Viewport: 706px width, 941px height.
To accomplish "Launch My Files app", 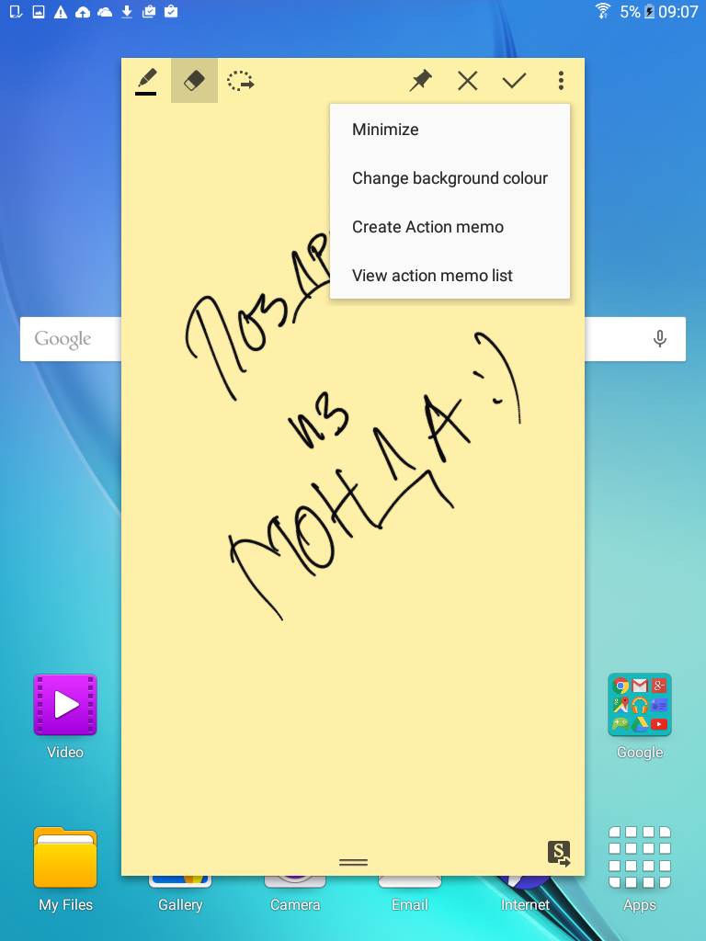I will pos(65,858).
